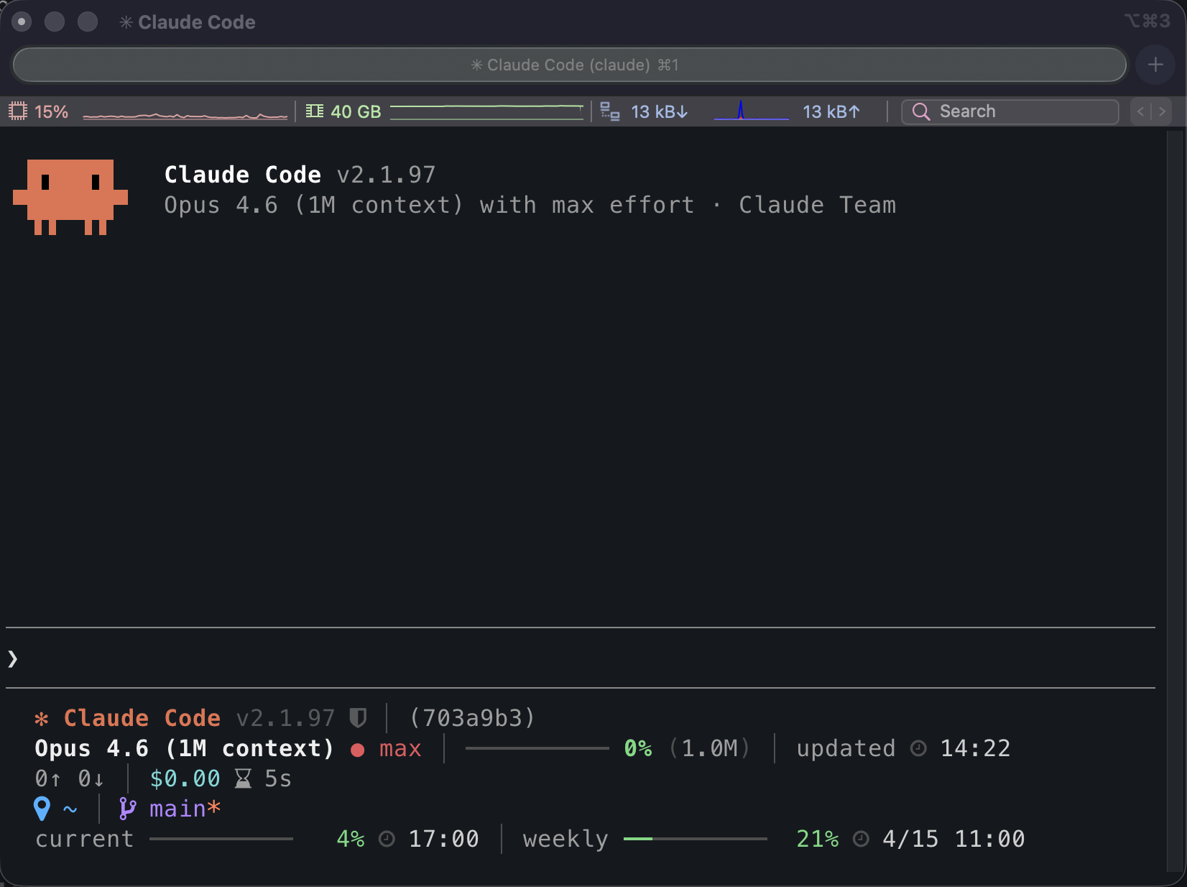
Task: Click the clock icon beside 4/15 11:00
Action: point(861,840)
